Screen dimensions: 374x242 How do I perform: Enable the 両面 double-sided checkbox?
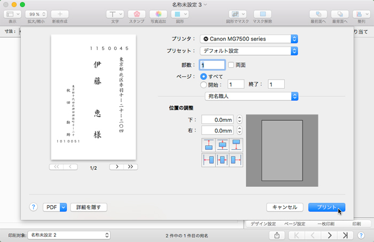(x=231, y=65)
